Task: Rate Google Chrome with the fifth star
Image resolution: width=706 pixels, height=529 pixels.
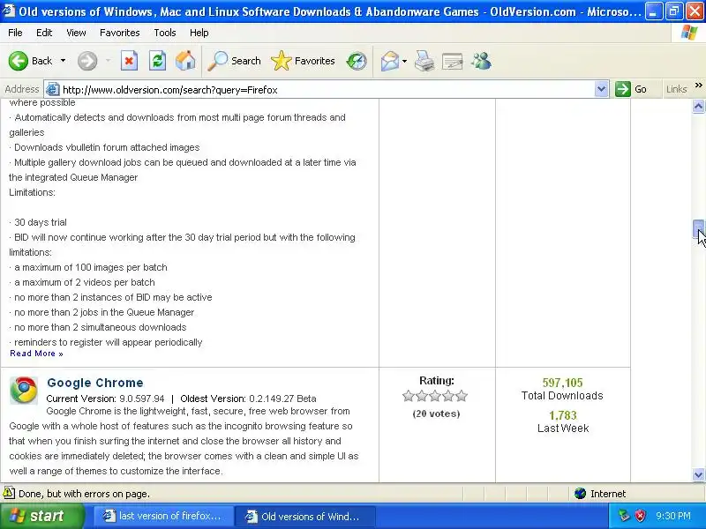Action: tap(462, 396)
